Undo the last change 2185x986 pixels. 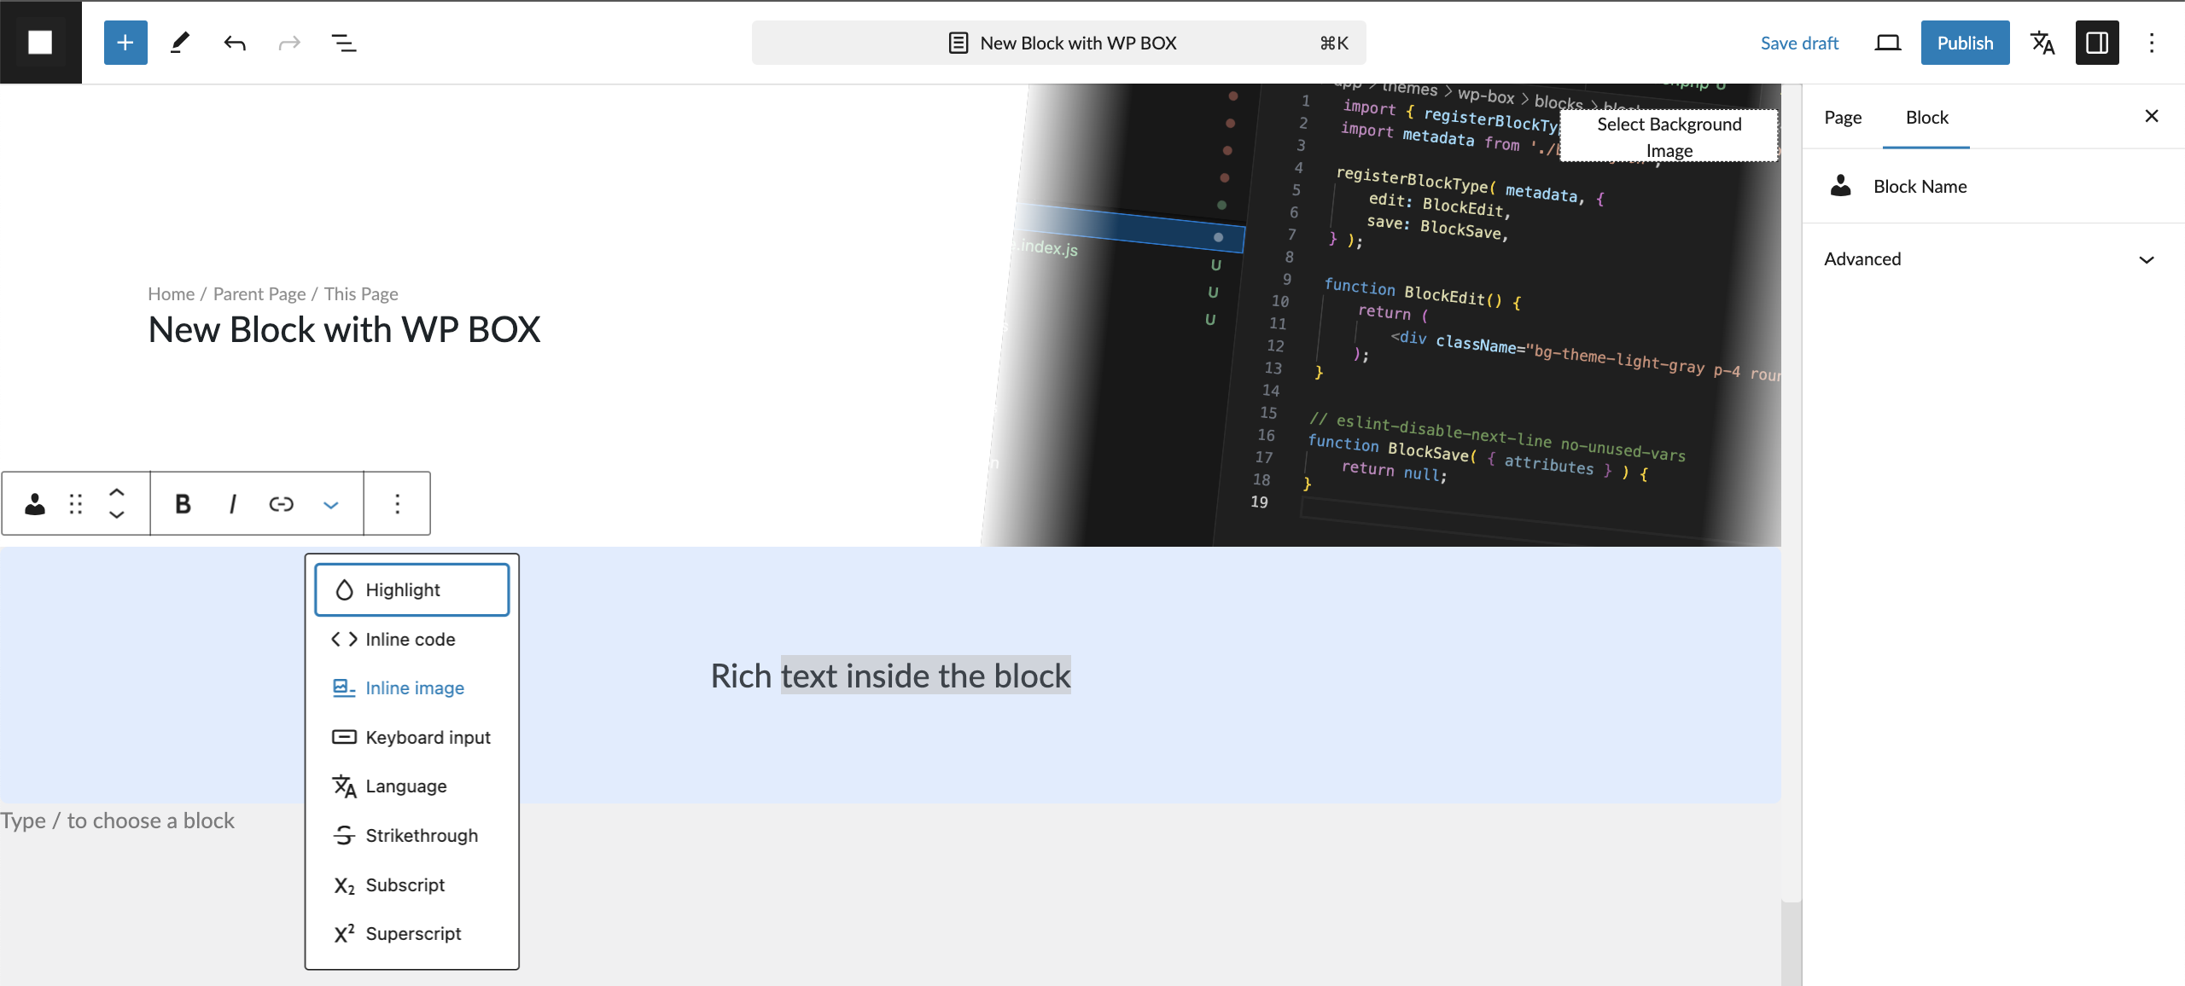(235, 43)
